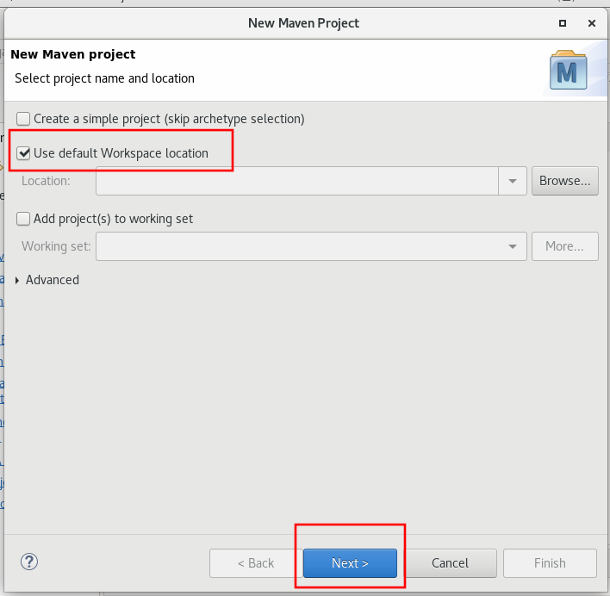Click the Browse... button
This screenshot has height=596, width=610.
point(565,181)
